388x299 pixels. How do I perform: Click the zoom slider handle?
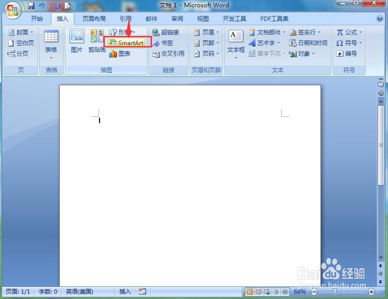(335, 292)
